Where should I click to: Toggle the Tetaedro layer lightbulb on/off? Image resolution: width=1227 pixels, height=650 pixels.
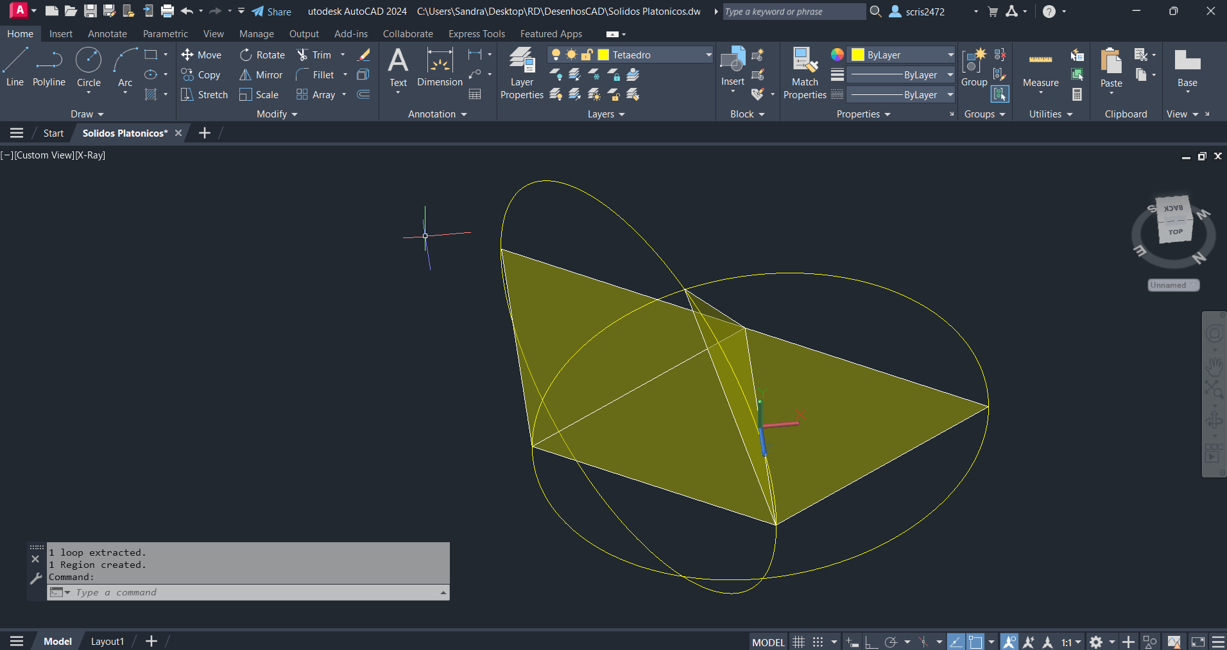[556, 55]
